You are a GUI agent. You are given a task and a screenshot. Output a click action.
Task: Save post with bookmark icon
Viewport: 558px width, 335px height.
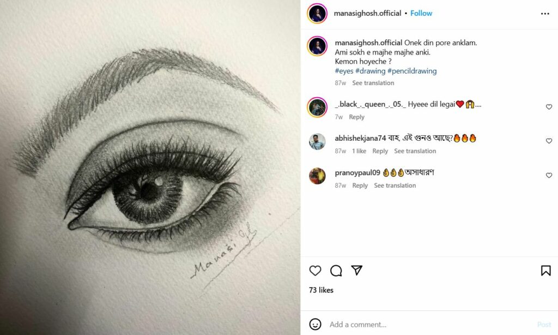coord(545,271)
